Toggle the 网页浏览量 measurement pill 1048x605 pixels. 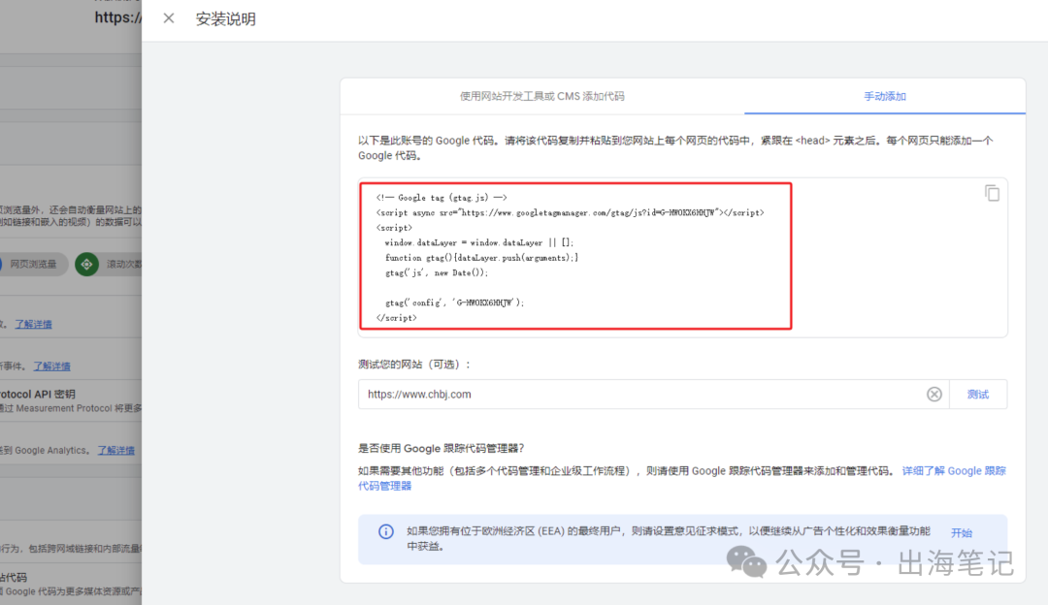[x=34, y=263]
